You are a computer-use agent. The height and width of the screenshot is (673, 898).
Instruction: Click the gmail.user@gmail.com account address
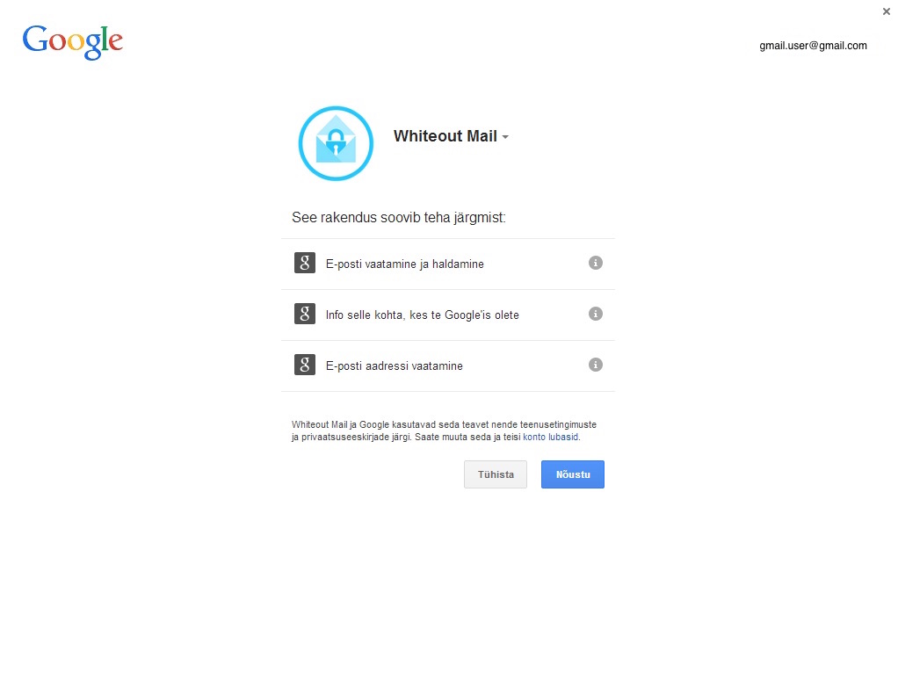click(x=813, y=46)
